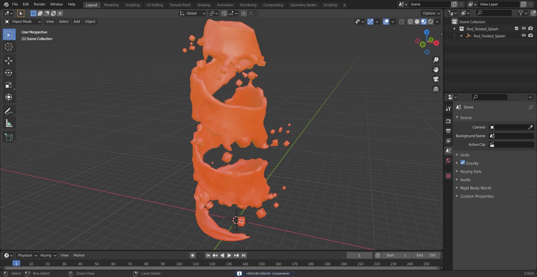The width and height of the screenshot is (537, 277).
Task: Switch to the Sculpting workspace tab
Action: click(x=132, y=5)
